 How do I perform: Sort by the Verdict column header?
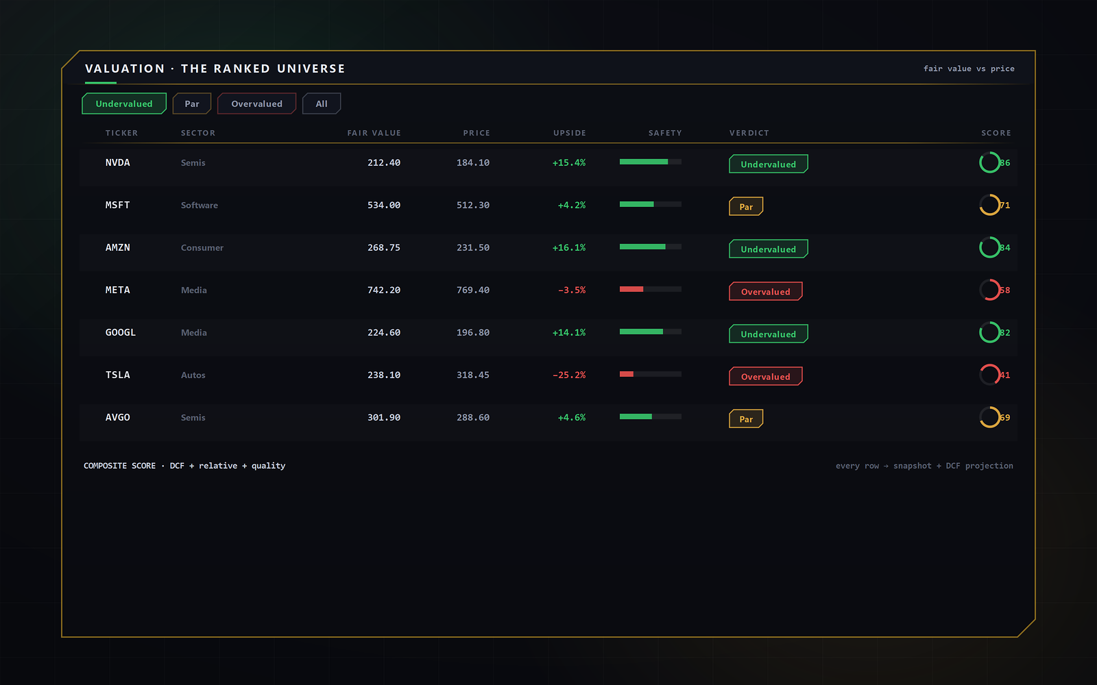(749, 133)
